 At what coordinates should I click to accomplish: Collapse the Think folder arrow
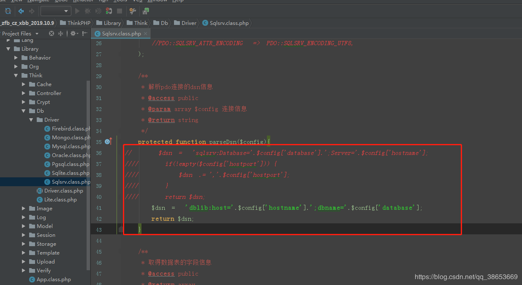tap(16, 76)
